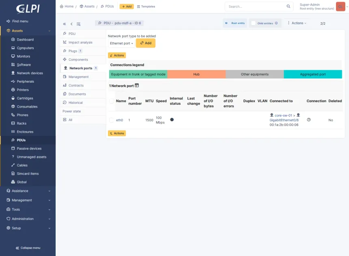The image size is (349, 256).
Task: Open Templates in the top bar
Action: pyautogui.click(x=146, y=6)
